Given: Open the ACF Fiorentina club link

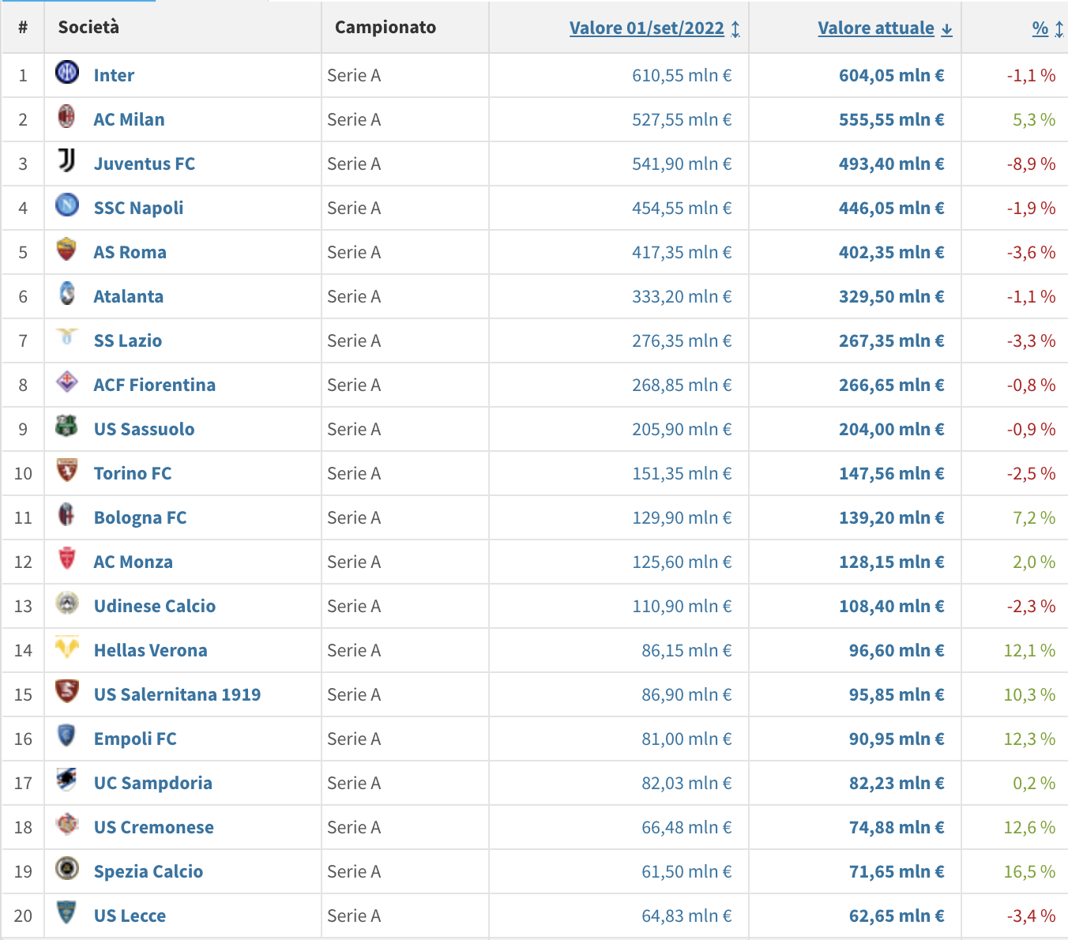Looking at the screenshot, I should (x=155, y=385).
